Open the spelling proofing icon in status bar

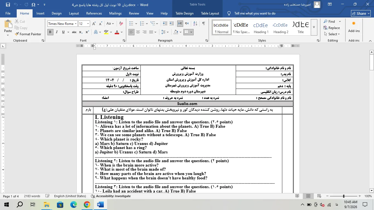(47, 196)
